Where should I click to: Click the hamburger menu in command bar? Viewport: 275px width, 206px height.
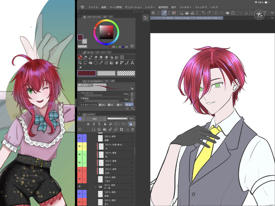tap(153, 13)
